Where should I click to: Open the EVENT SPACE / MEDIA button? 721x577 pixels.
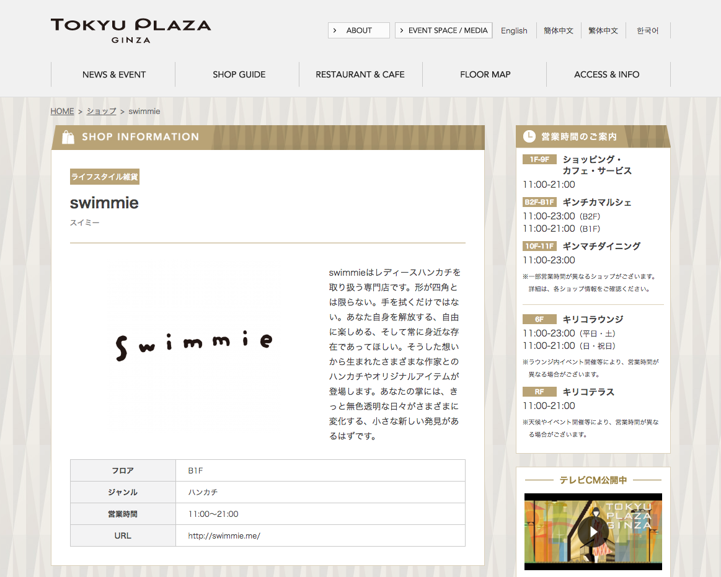(443, 30)
